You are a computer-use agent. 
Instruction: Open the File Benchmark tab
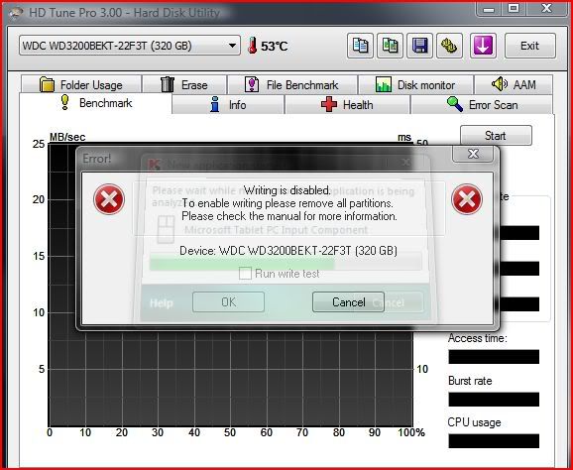292,85
